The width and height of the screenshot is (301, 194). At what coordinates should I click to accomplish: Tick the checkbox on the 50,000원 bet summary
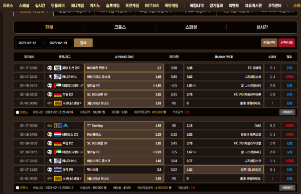coord(18,112)
